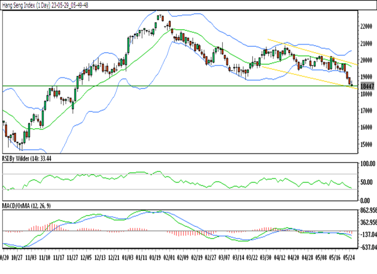Image resolution: width=377 pixels, height=274 pixels.
Task: Click the 01/03 date label
Action: (128, 258)
